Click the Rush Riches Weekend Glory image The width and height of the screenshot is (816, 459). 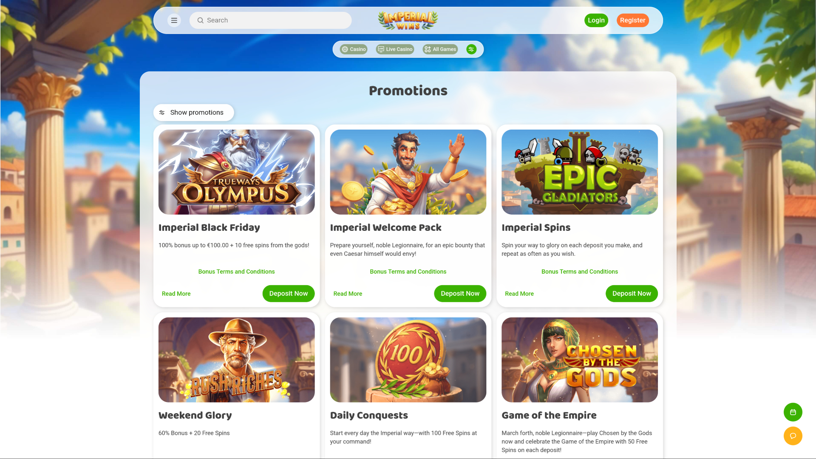(x=237, y=360)
